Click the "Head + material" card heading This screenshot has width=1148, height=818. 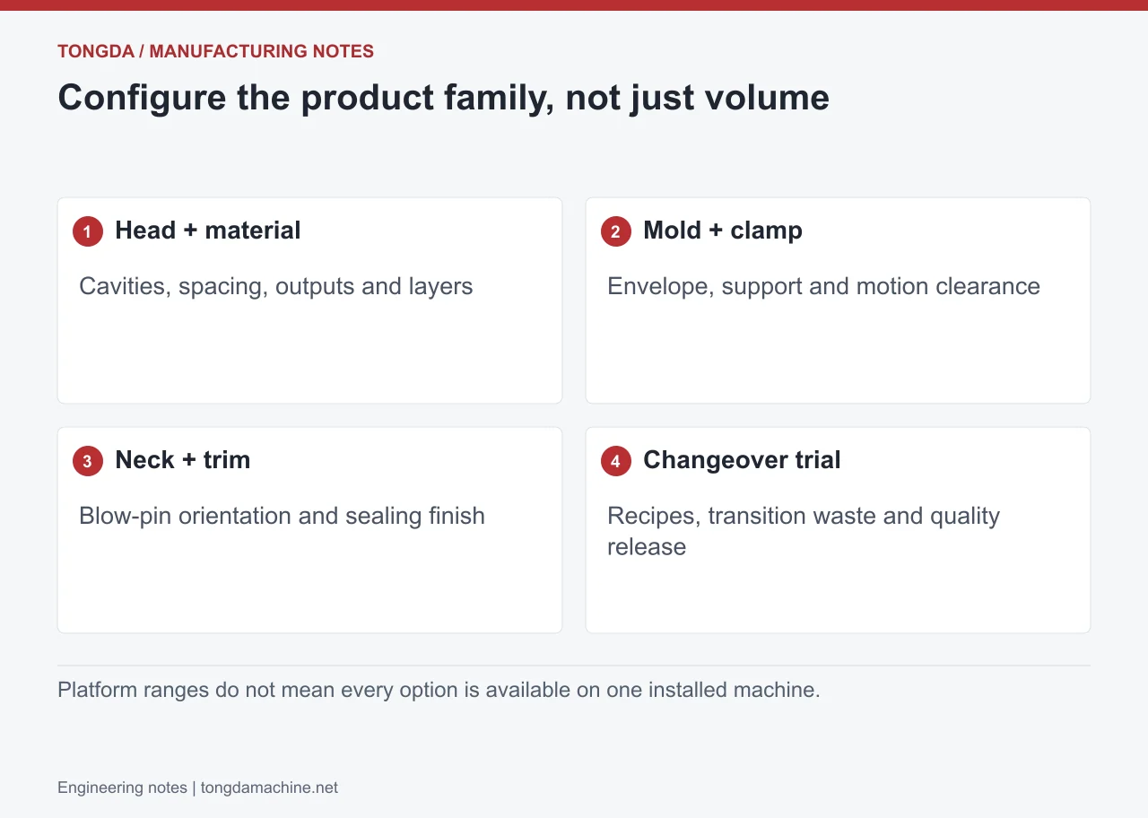tap(208, 231)
